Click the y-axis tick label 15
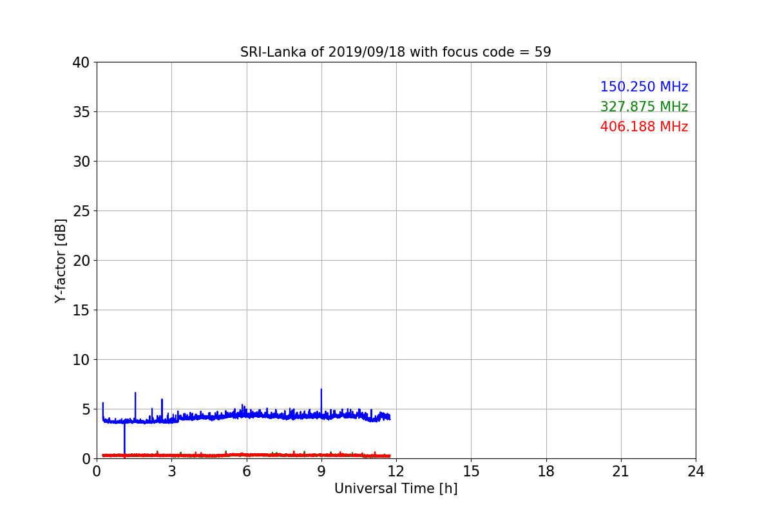 [81, 310]
